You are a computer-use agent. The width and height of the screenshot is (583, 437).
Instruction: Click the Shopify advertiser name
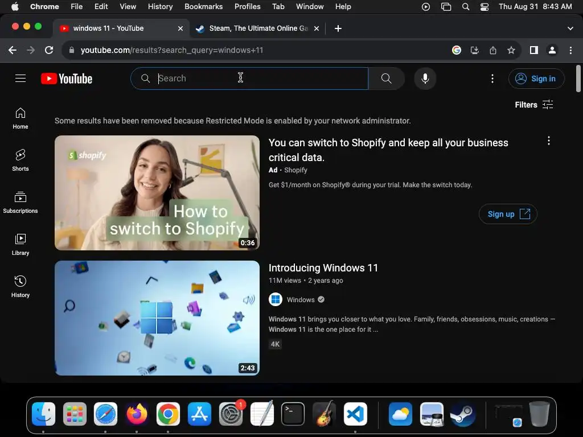pos(295,170)
